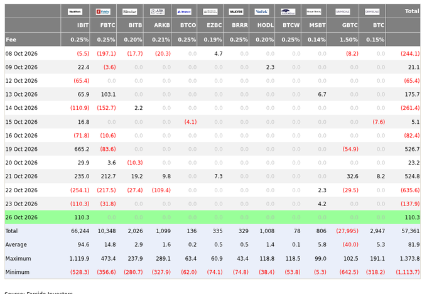Viewport: 427px width, 294px height.
Task: Click the Total summary row label
Action: click(11, 231)
